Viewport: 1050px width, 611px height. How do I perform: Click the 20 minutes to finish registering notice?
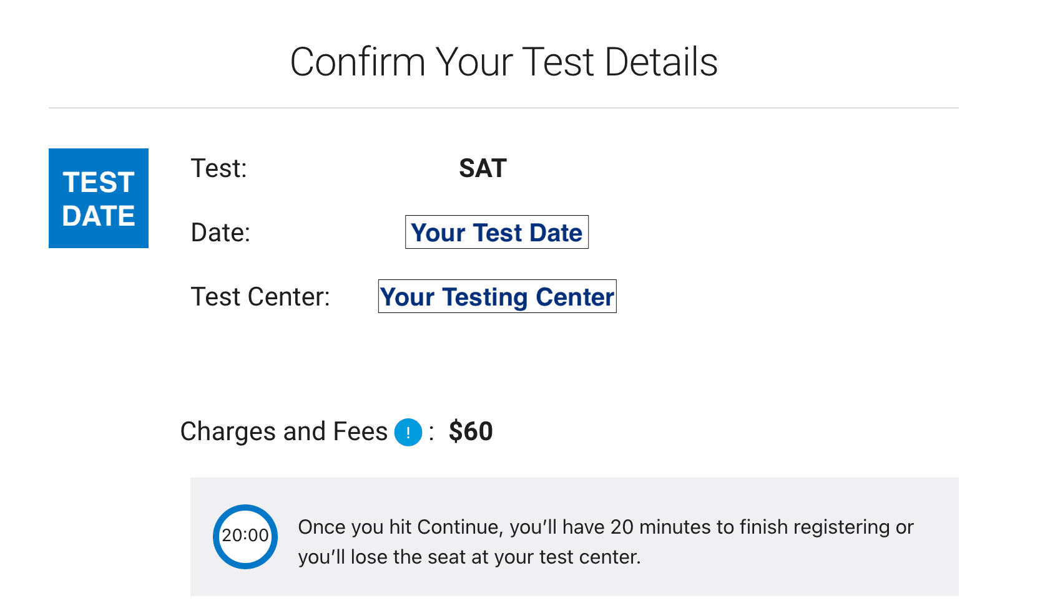click(x=606, y=527)
